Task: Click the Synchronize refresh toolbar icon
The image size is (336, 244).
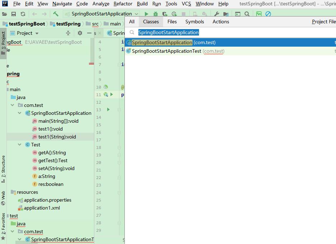Action: click(23, 14)
